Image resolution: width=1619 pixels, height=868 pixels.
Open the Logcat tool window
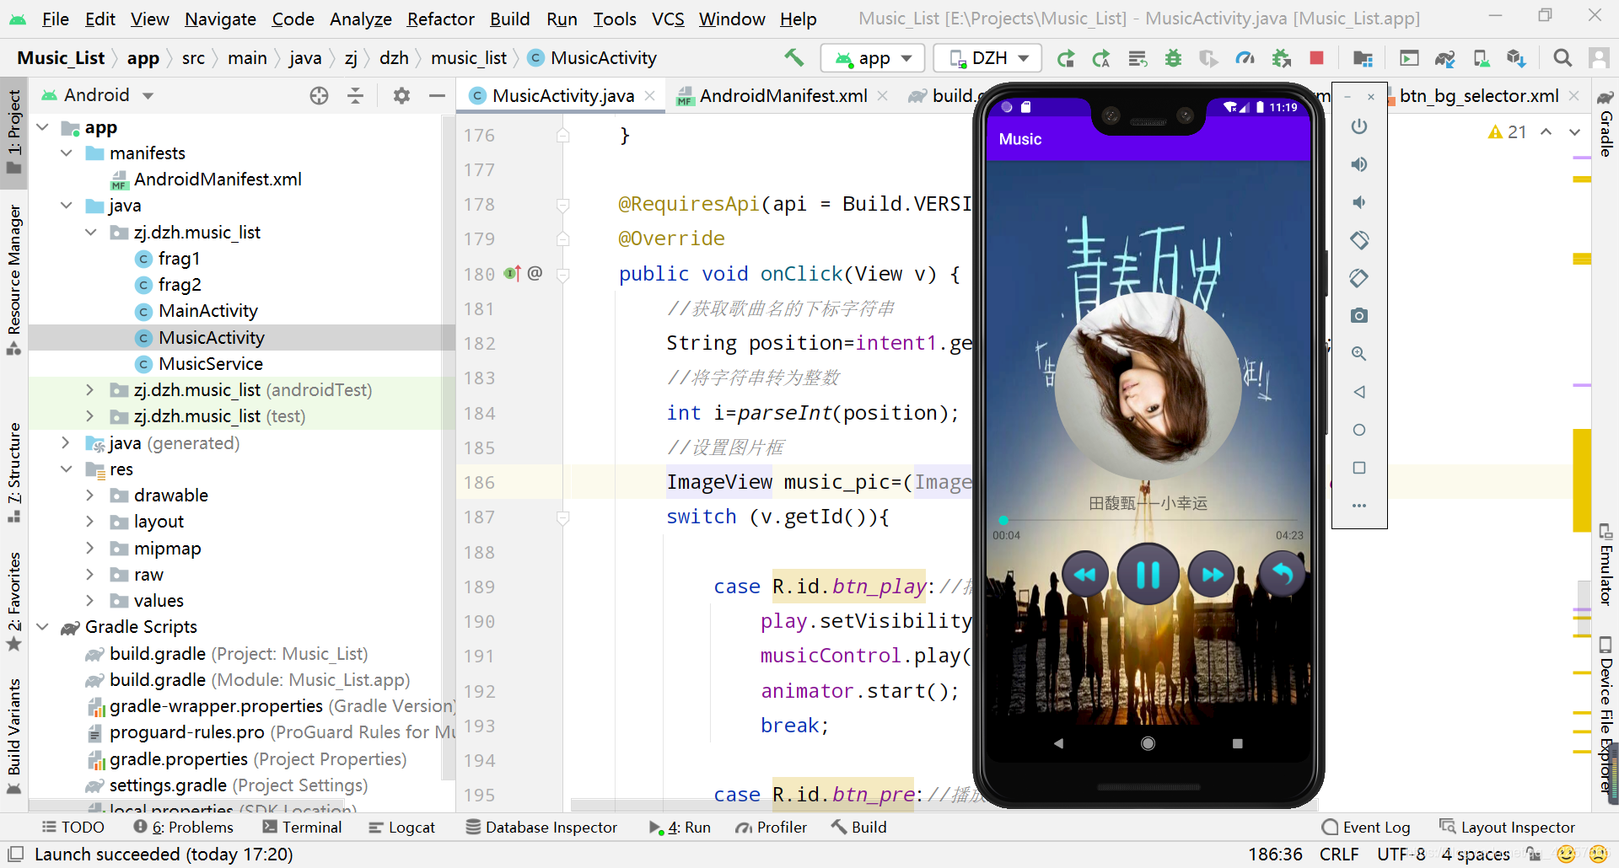402,828
